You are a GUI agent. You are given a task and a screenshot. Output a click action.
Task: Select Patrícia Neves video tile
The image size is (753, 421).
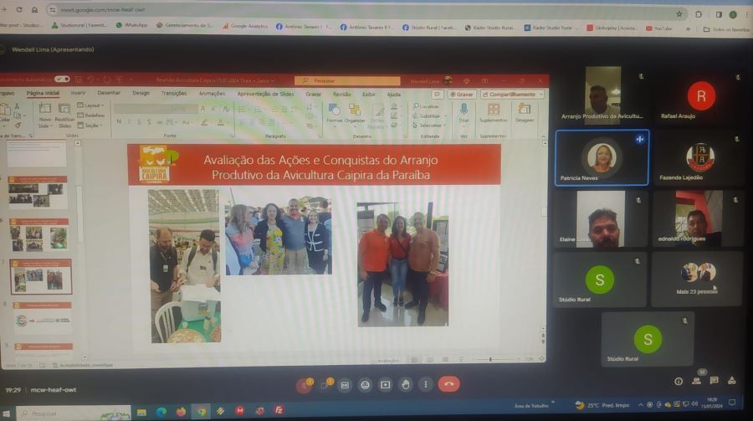(x=601, y=157)
